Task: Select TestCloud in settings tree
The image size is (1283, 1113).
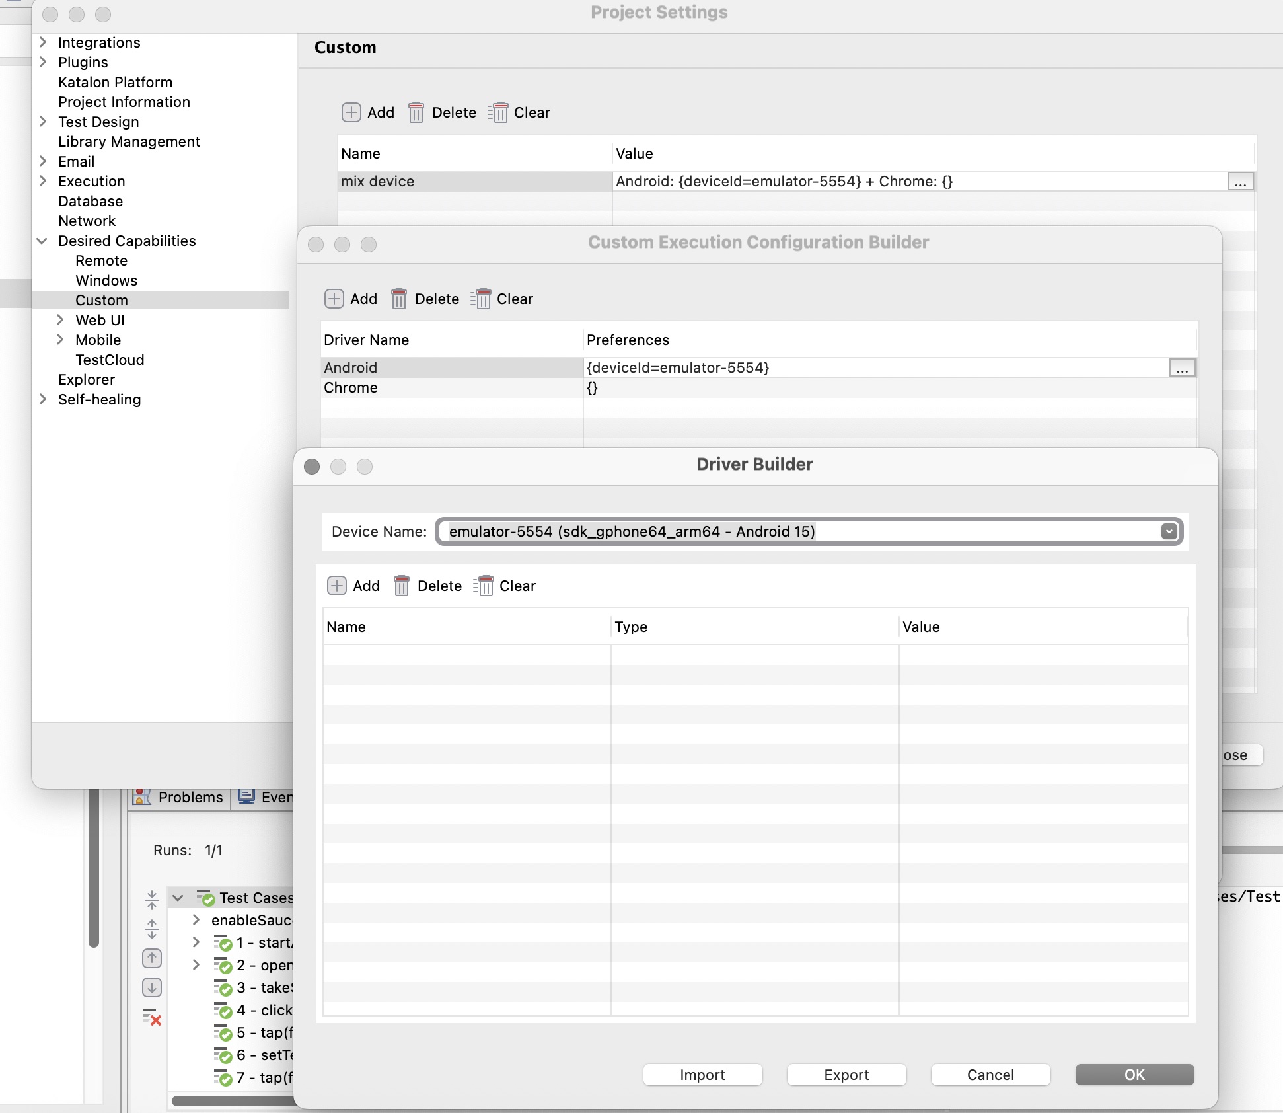Action: point(110,360)
